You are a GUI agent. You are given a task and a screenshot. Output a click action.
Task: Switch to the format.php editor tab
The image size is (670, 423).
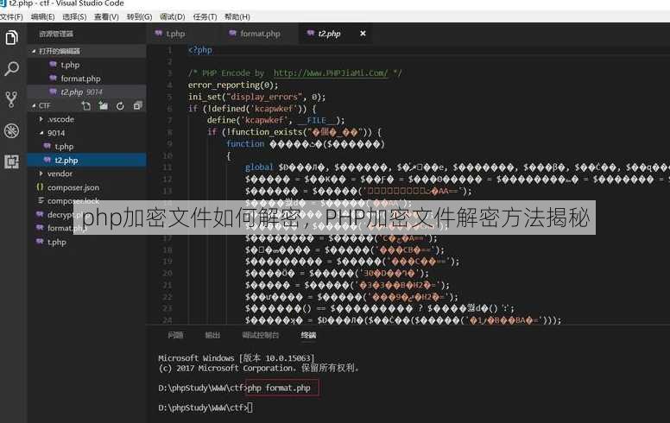point(260,34)
